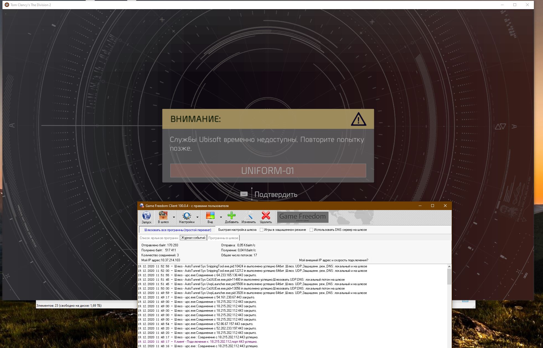543x348 pixels.
Task: Click the green Добавить plus icon
Action: (232, 216)
